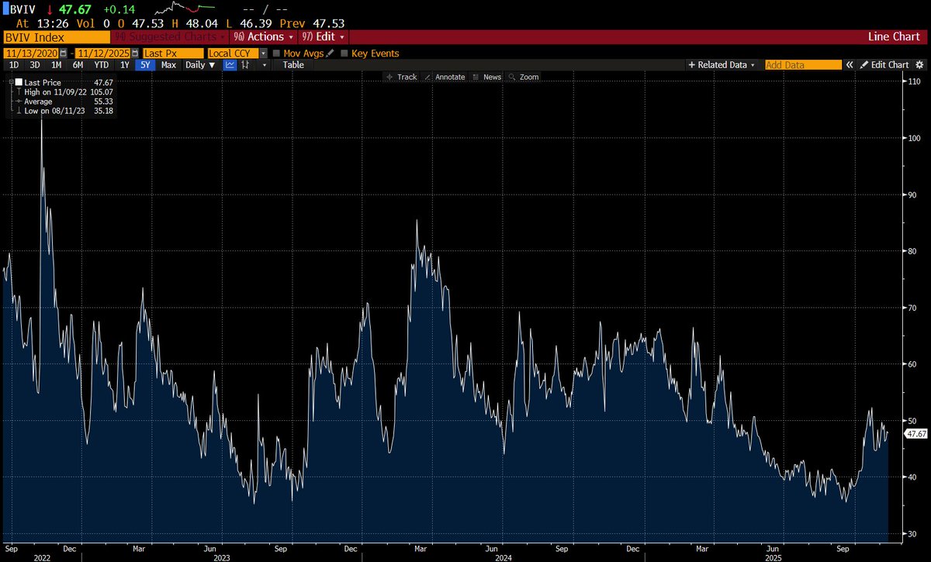Click the pencil icon beside Mov Avgs
Viewport: 931px width, 562px height.
click(x=330, y=51)
